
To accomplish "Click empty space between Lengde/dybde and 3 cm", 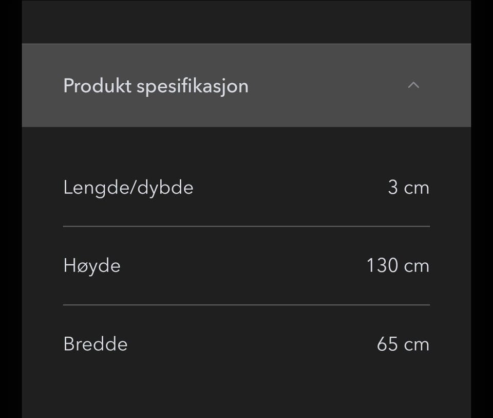I will point(288,188).
